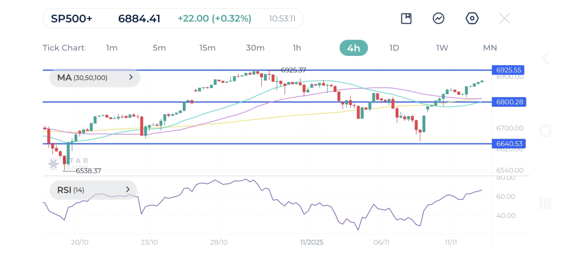The image size is (562, 259).
Task: Open the hexagon chart settings icon
Action: (471, 19)
